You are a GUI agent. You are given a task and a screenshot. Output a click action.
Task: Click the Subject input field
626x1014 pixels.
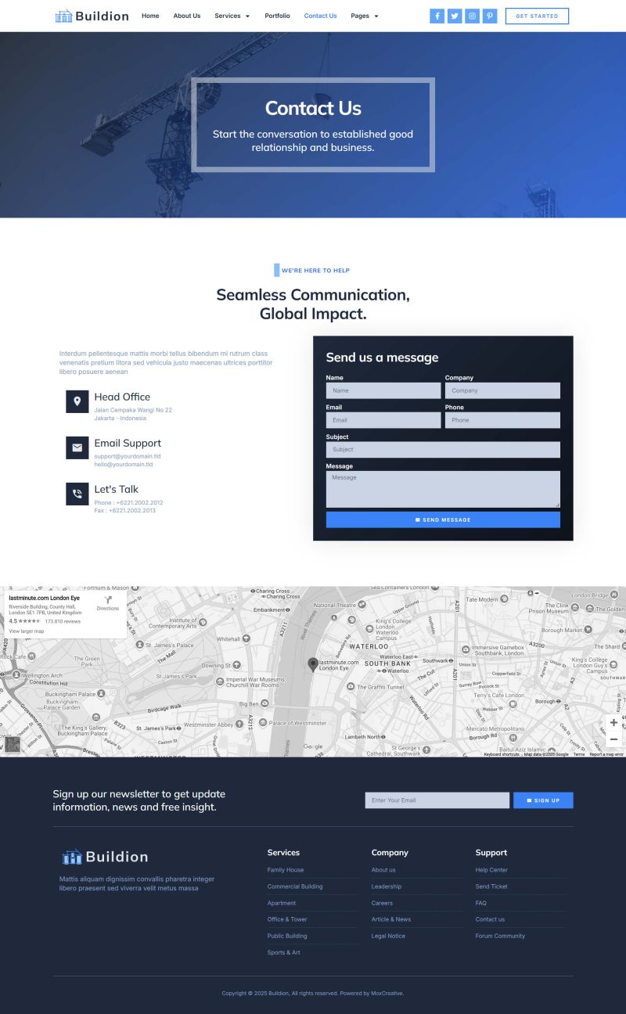(443, 450)
